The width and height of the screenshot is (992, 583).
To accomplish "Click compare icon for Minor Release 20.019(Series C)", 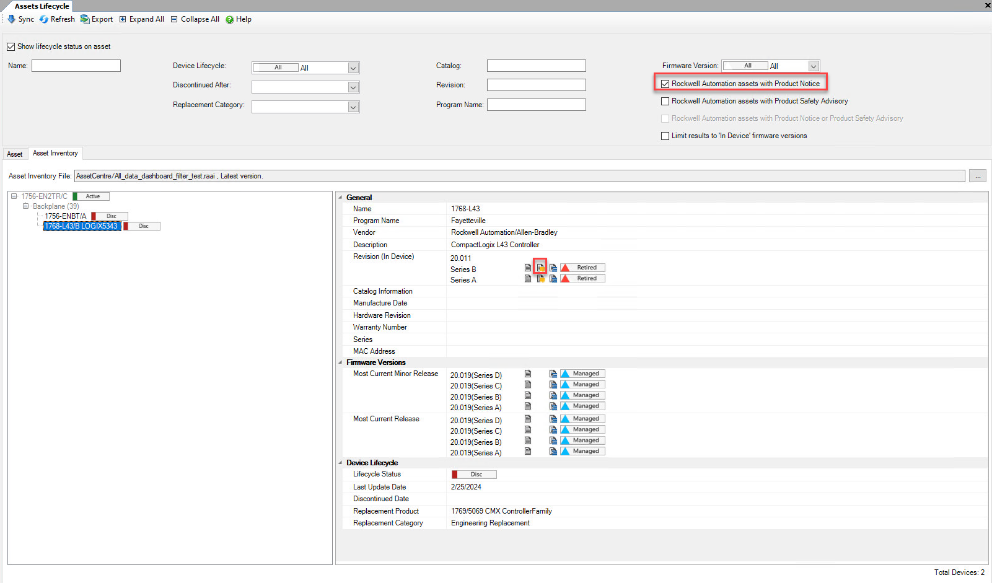I will (553, 384).
